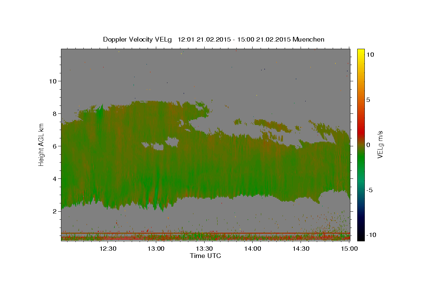Click the height axis label '2'
The width and height of the screenshot is (433, 289).
tap(55, 211)
